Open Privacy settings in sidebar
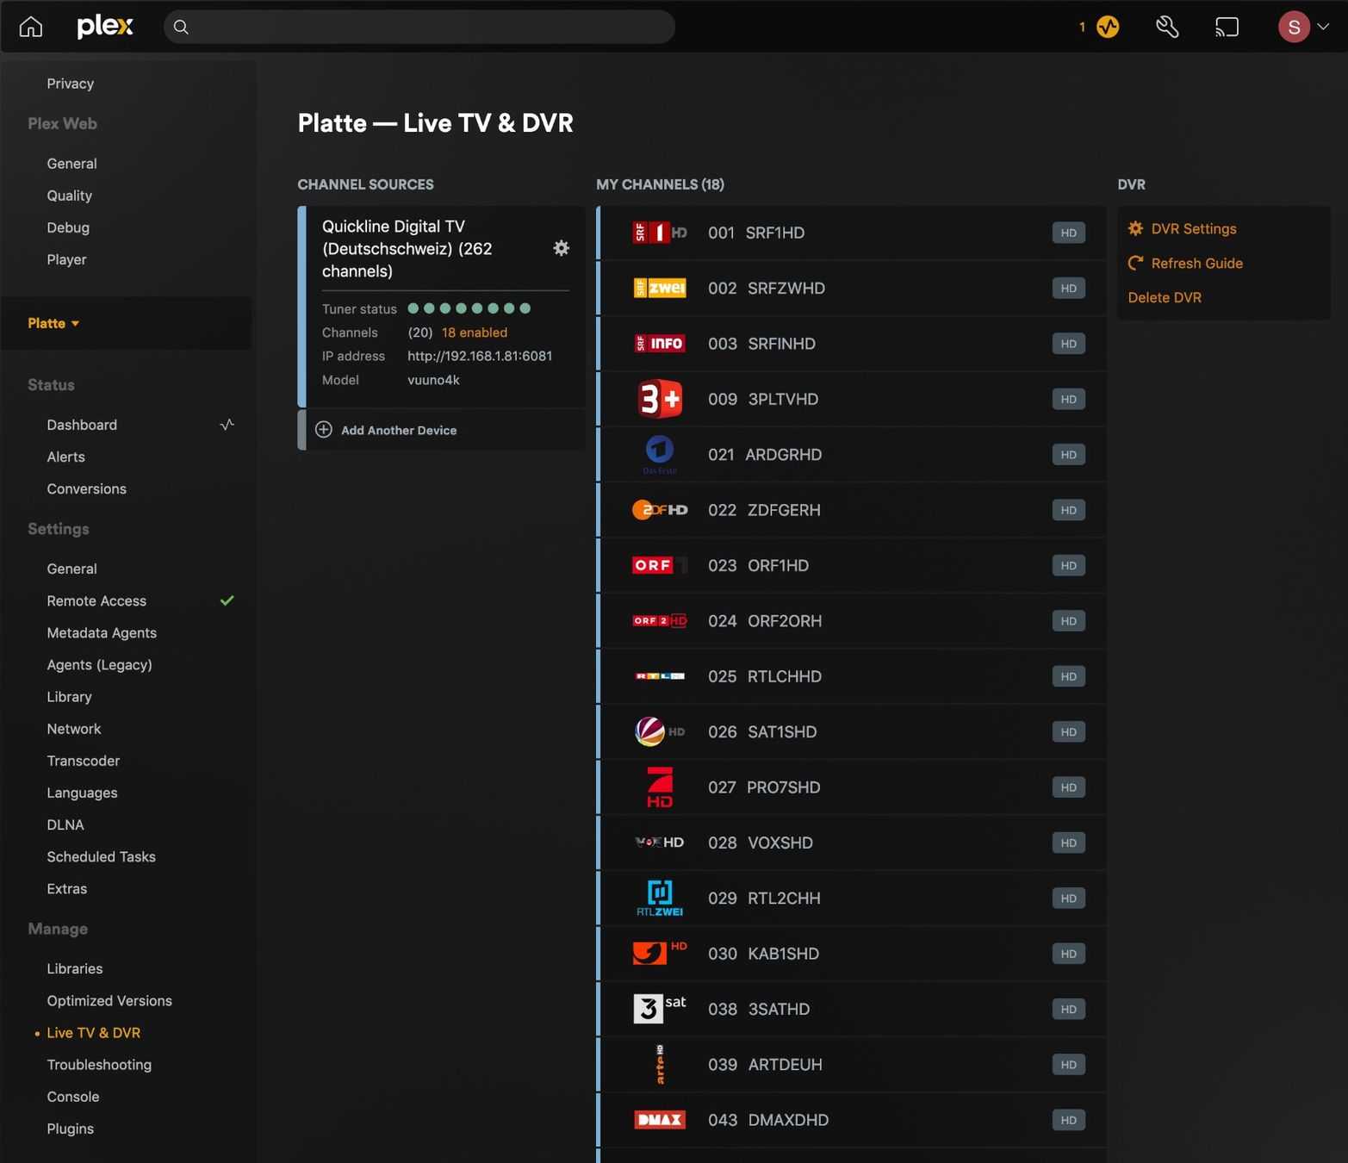 (71, 84)
